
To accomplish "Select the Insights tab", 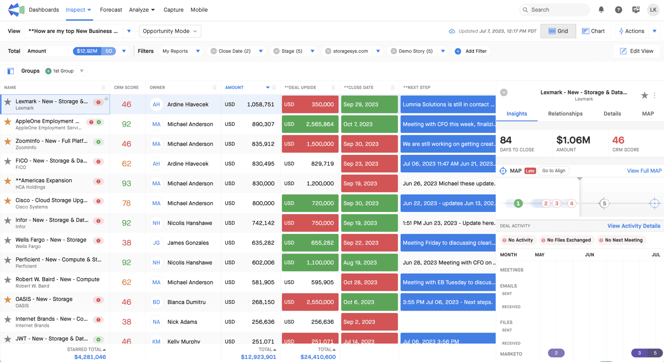I will [x=517, y=114].
